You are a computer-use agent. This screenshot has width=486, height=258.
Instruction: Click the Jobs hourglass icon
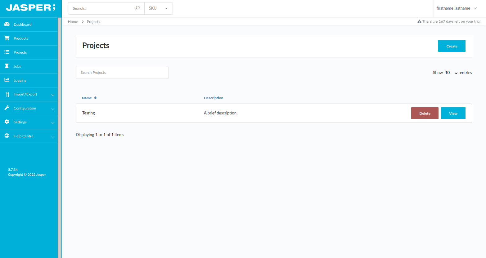7,66
